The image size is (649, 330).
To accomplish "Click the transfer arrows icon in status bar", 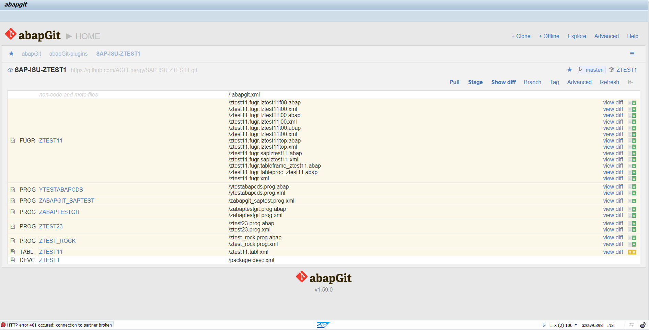I will pyautogui.click(x=631, y=325).
